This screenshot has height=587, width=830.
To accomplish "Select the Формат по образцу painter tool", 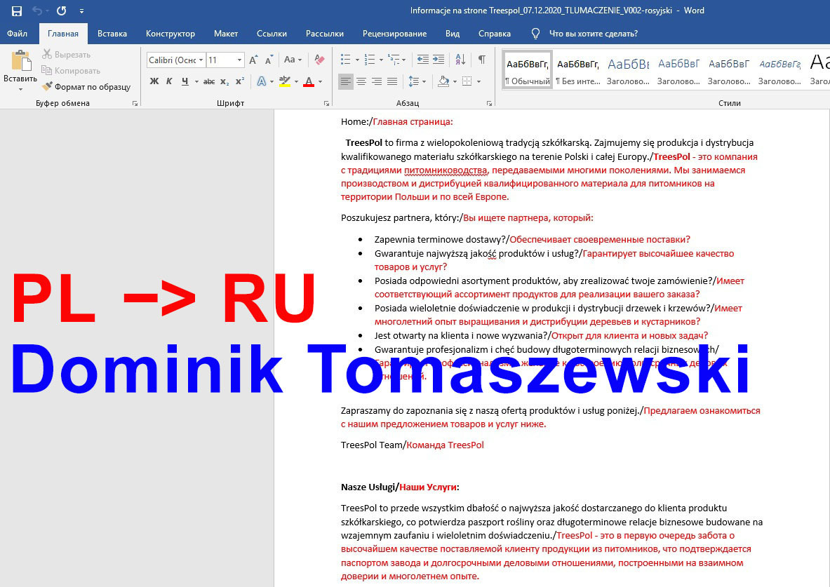I will [x=46, y=86].
